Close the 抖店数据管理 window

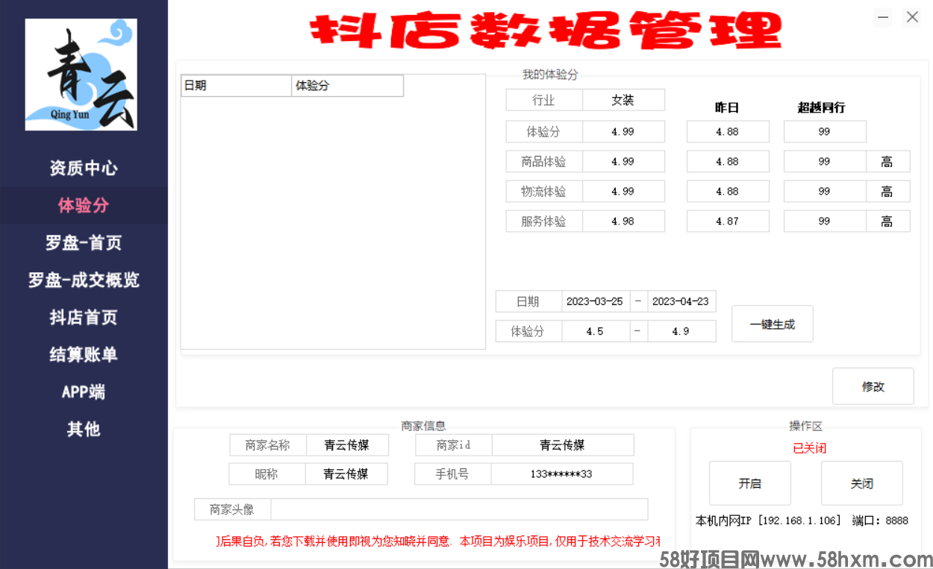912,17
